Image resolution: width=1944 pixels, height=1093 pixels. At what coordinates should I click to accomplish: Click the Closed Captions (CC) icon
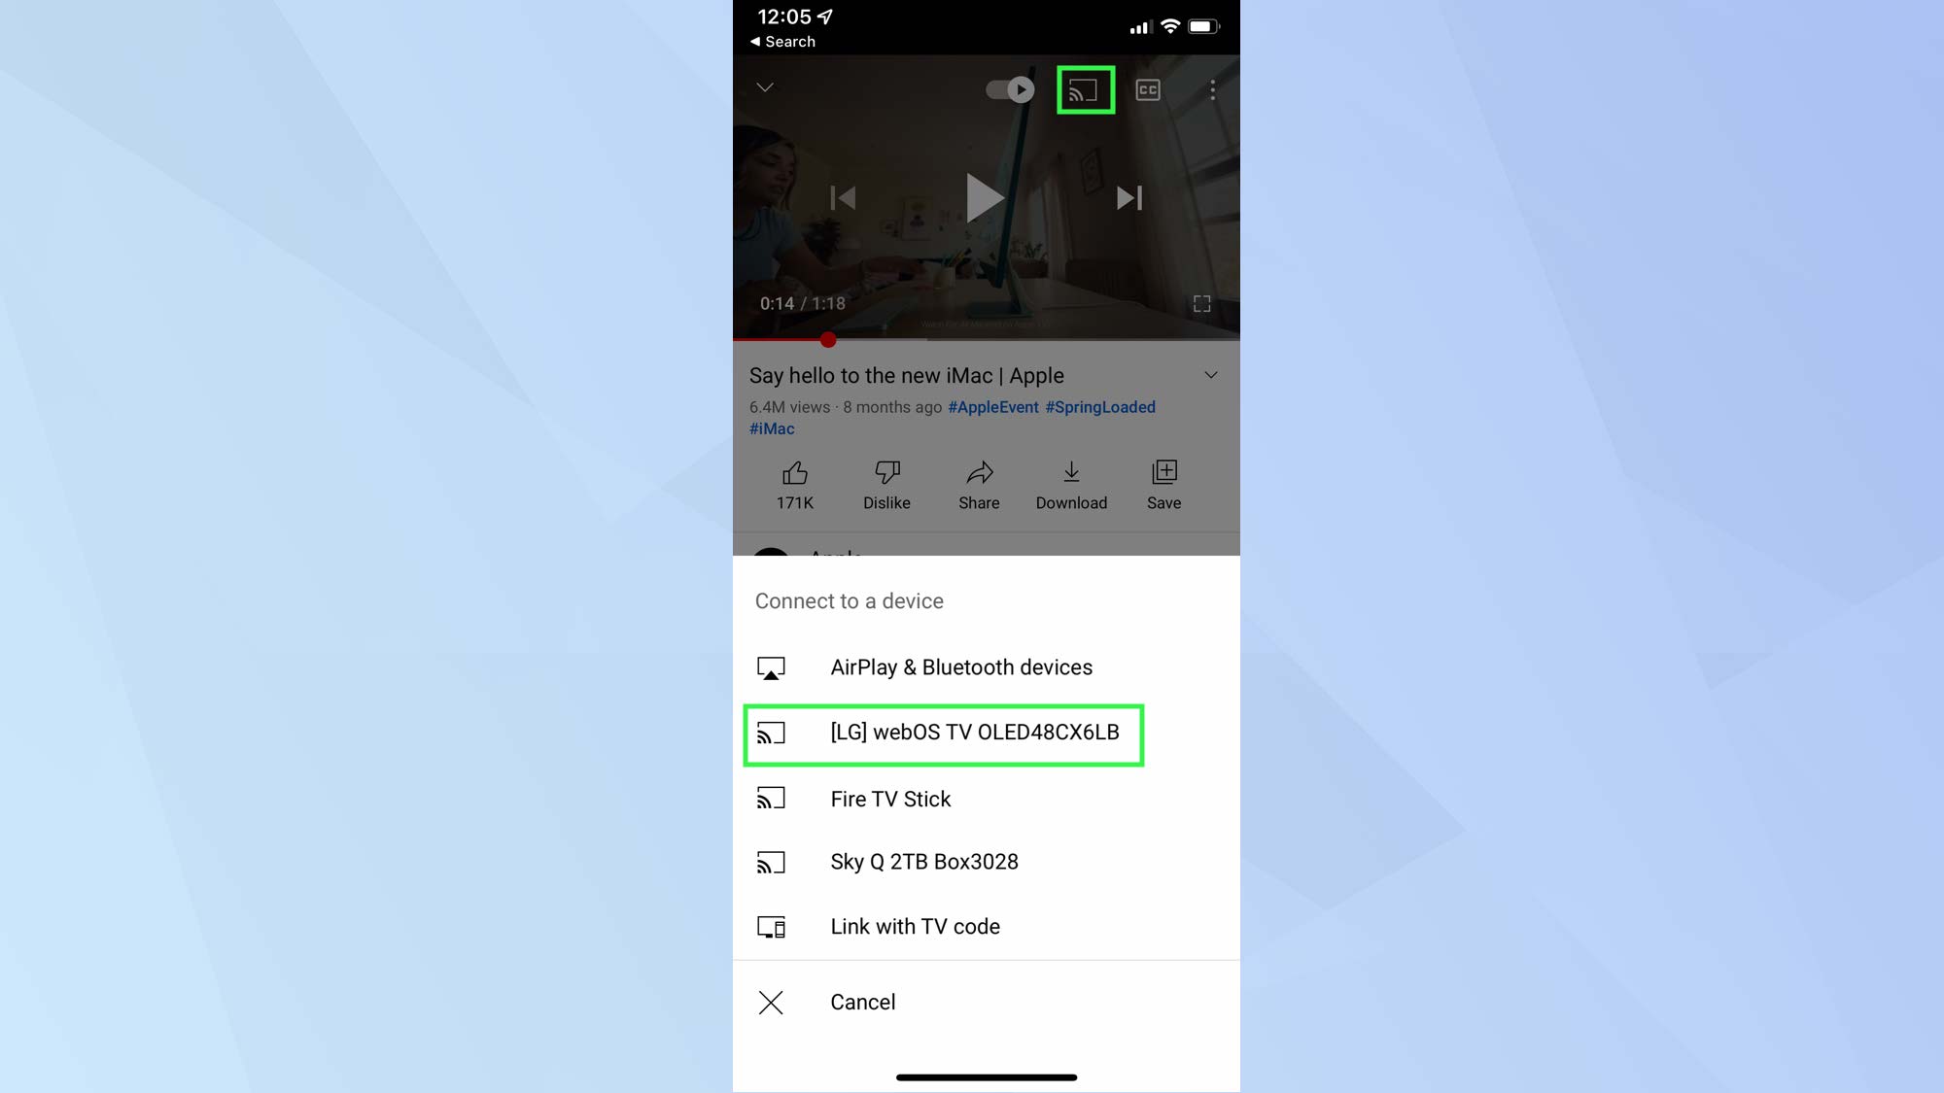1148,89
